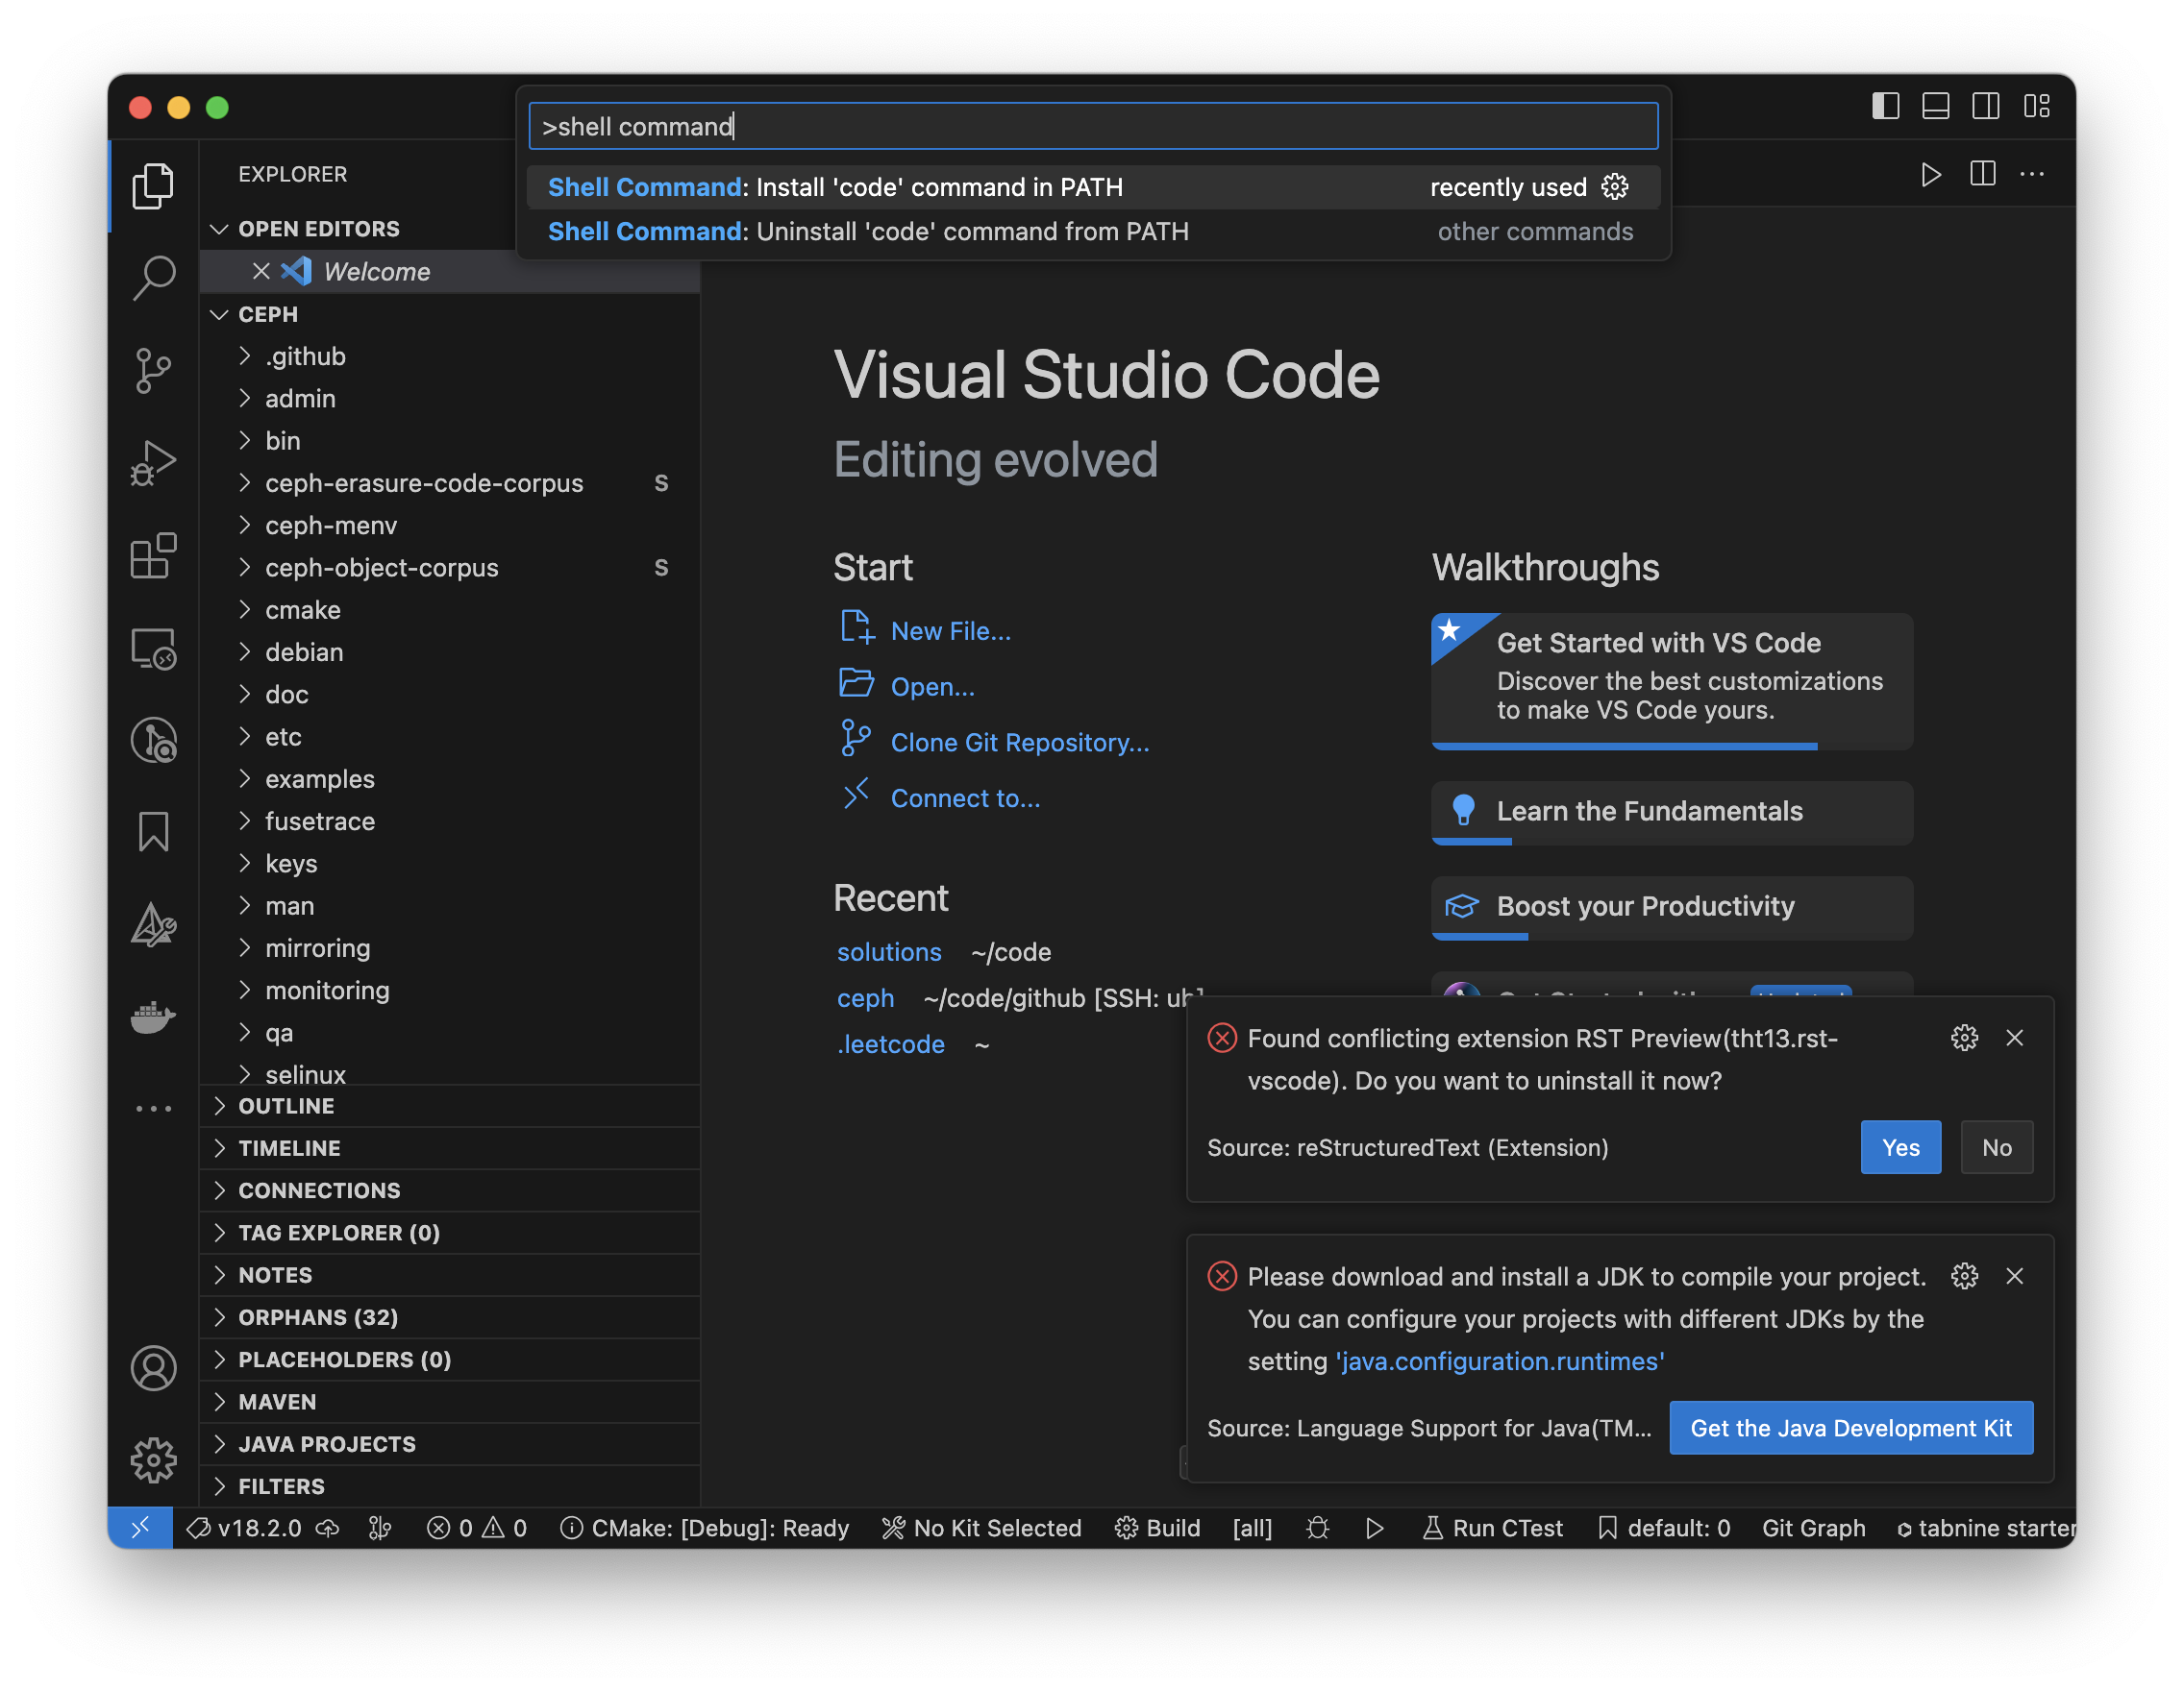
Task: Click into the command palette input
Action: tap(1093, 126)
